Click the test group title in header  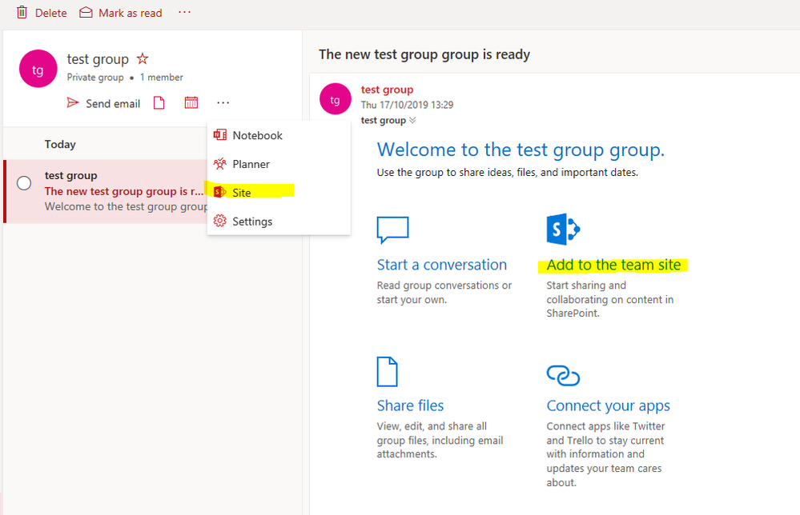pos(98,60)
